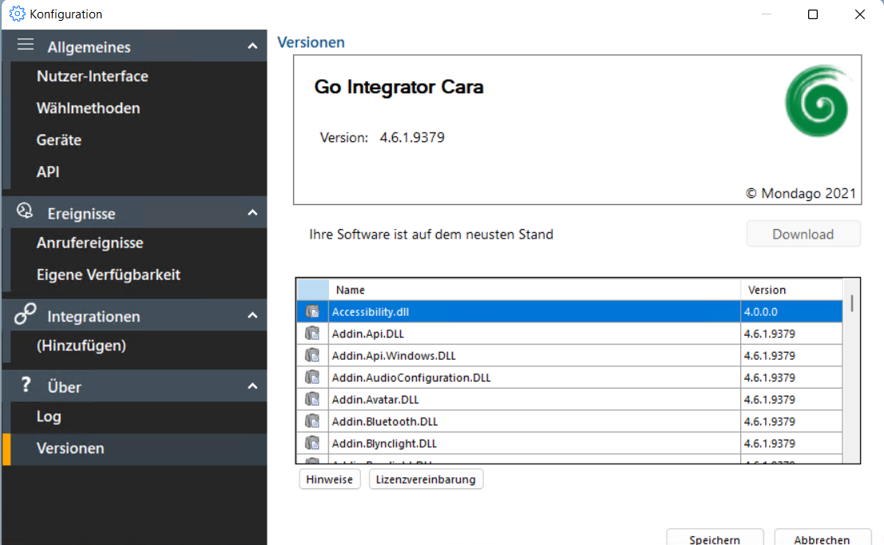Click file icon of Addin.AudioConfiguration.DLL row

click(312, 377)
